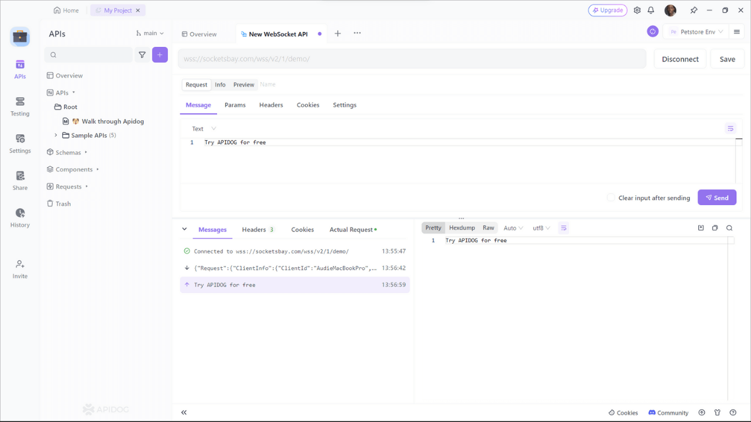Open the Petstore Env dropdown
751x422 pixels.
tap(696, 32)
